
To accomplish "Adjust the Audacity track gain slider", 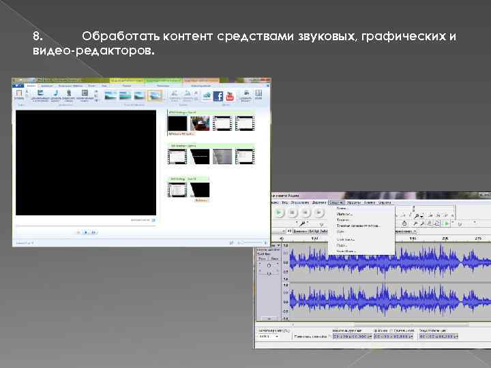I will [x=269, y=265].
